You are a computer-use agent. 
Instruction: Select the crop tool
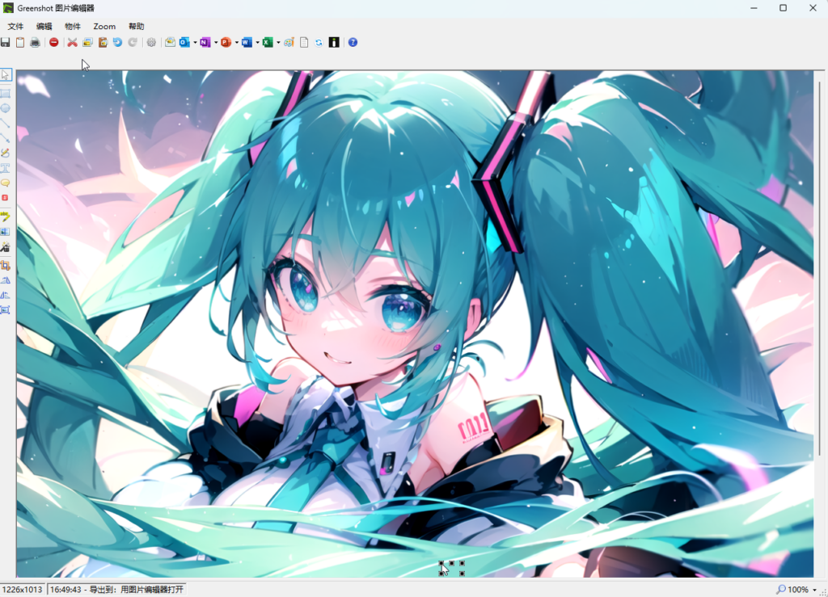tap(6, 265)
